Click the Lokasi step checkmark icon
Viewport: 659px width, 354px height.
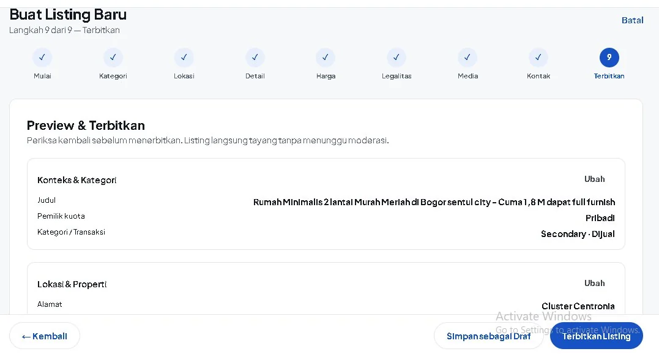click(184, 58)
